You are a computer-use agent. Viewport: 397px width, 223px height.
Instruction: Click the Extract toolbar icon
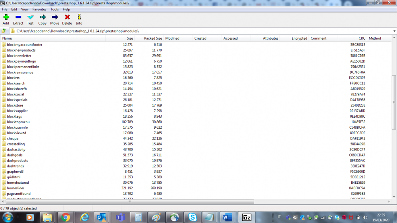tap(18, 17)
